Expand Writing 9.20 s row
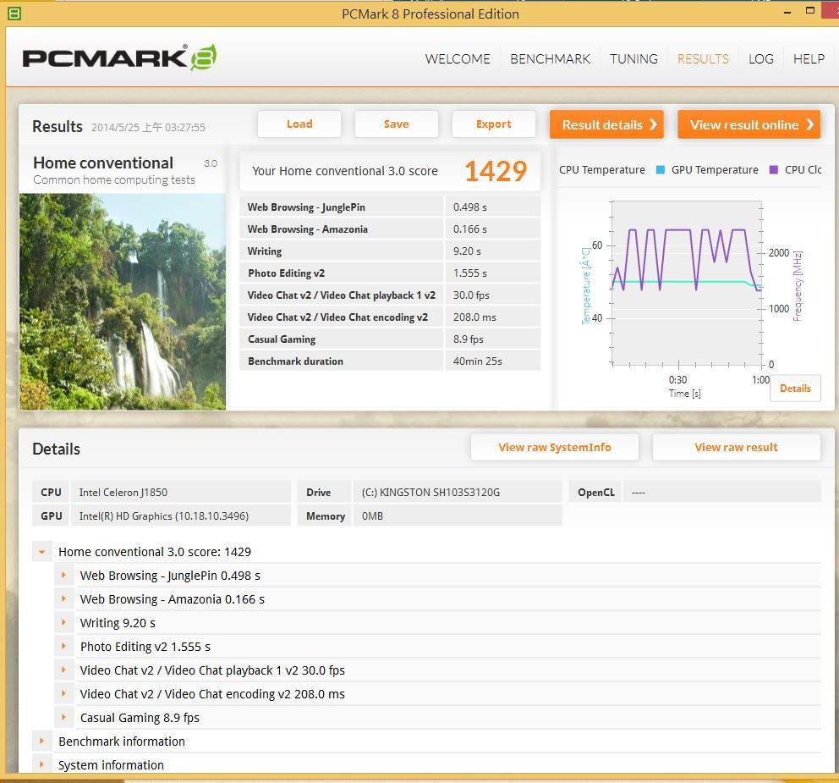This screenshot has height=783, width=839. (x=63, y=622)
